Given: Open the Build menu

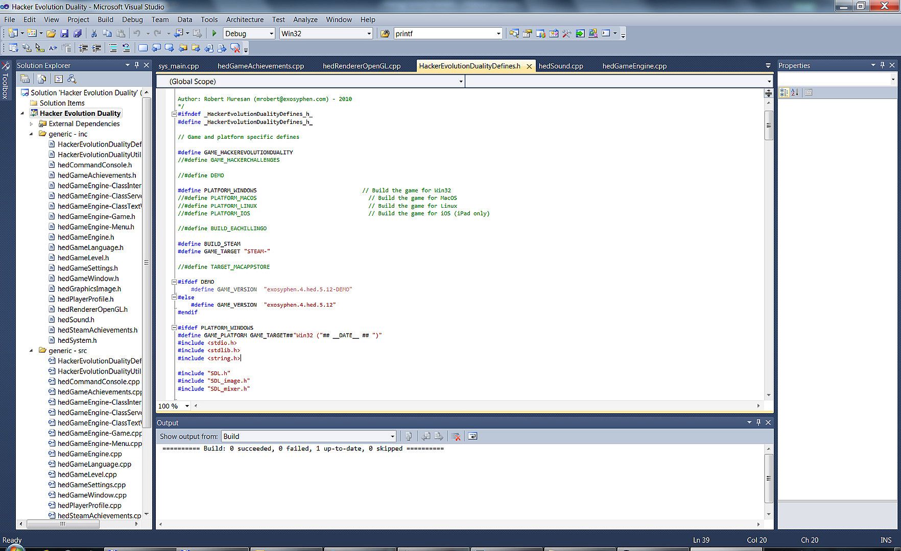Looking at the screenshot, I should (105, 19).
